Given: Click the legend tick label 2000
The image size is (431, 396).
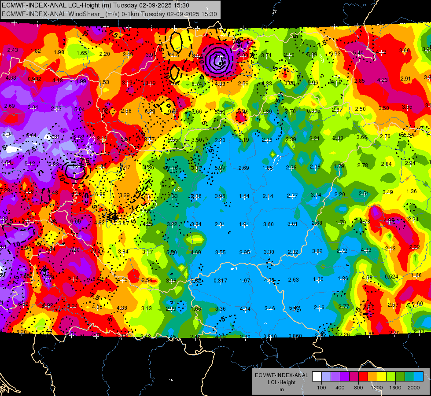Looking at the screenshot, I should click(414, 388).
